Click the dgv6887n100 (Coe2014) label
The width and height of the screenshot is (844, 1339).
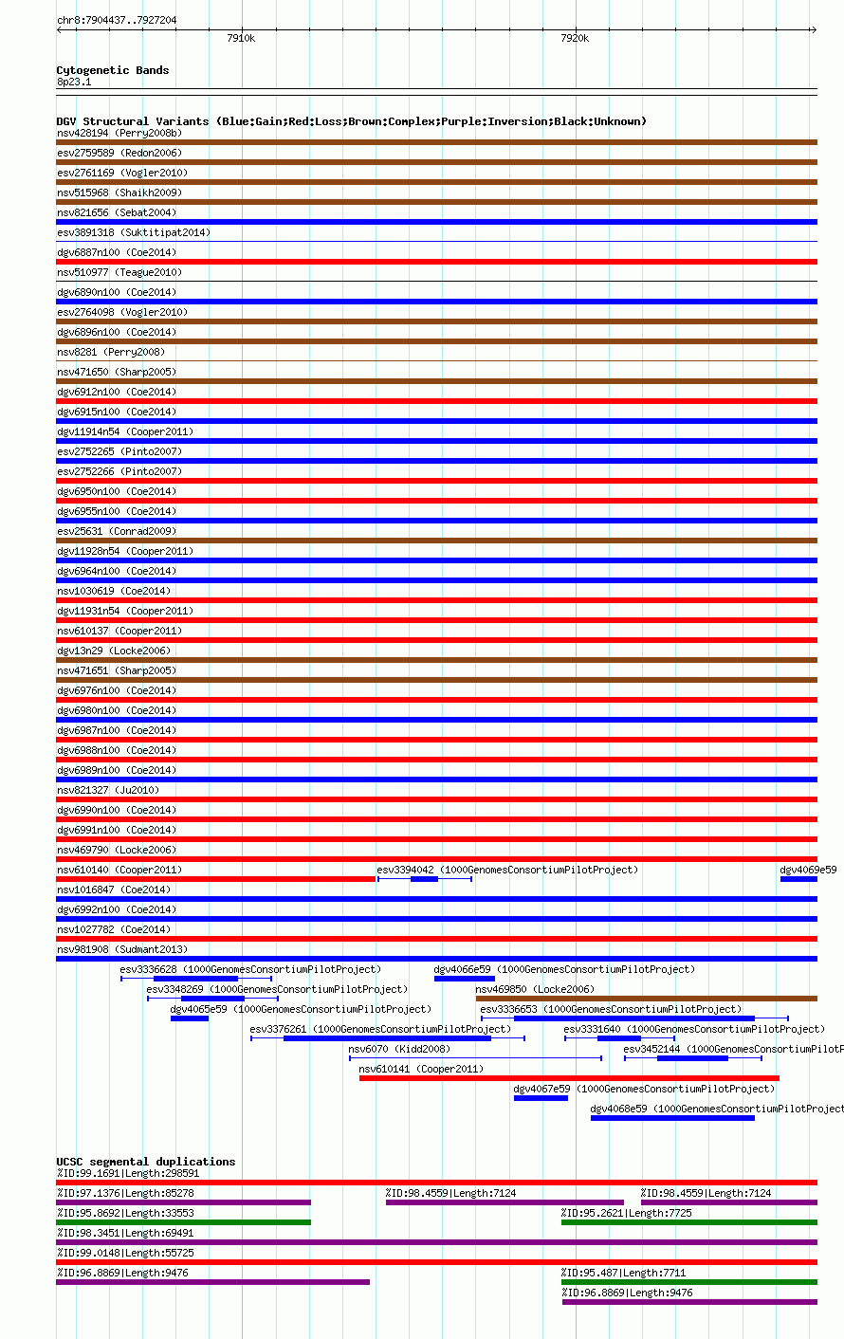(117, 252)
